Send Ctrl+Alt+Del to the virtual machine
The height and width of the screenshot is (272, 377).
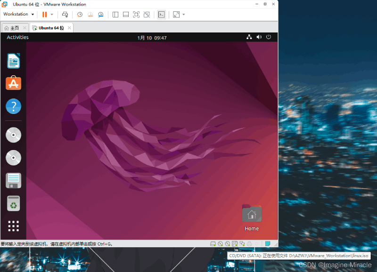pos(65,15)
